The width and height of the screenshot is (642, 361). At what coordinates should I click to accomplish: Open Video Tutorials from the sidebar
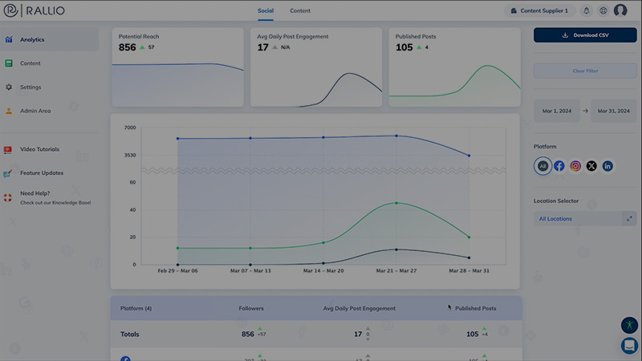click(39, 149)
